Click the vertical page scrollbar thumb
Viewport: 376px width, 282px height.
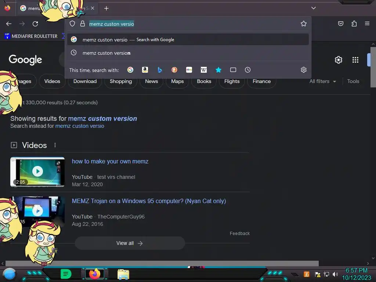pyautogui.click(x=373, y=67)
